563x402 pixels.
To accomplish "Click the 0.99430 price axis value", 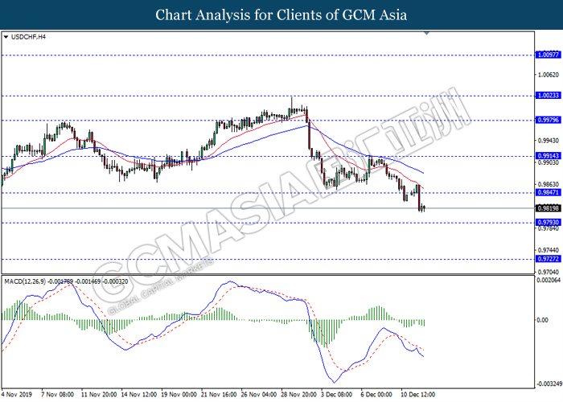I will point(549,141).
